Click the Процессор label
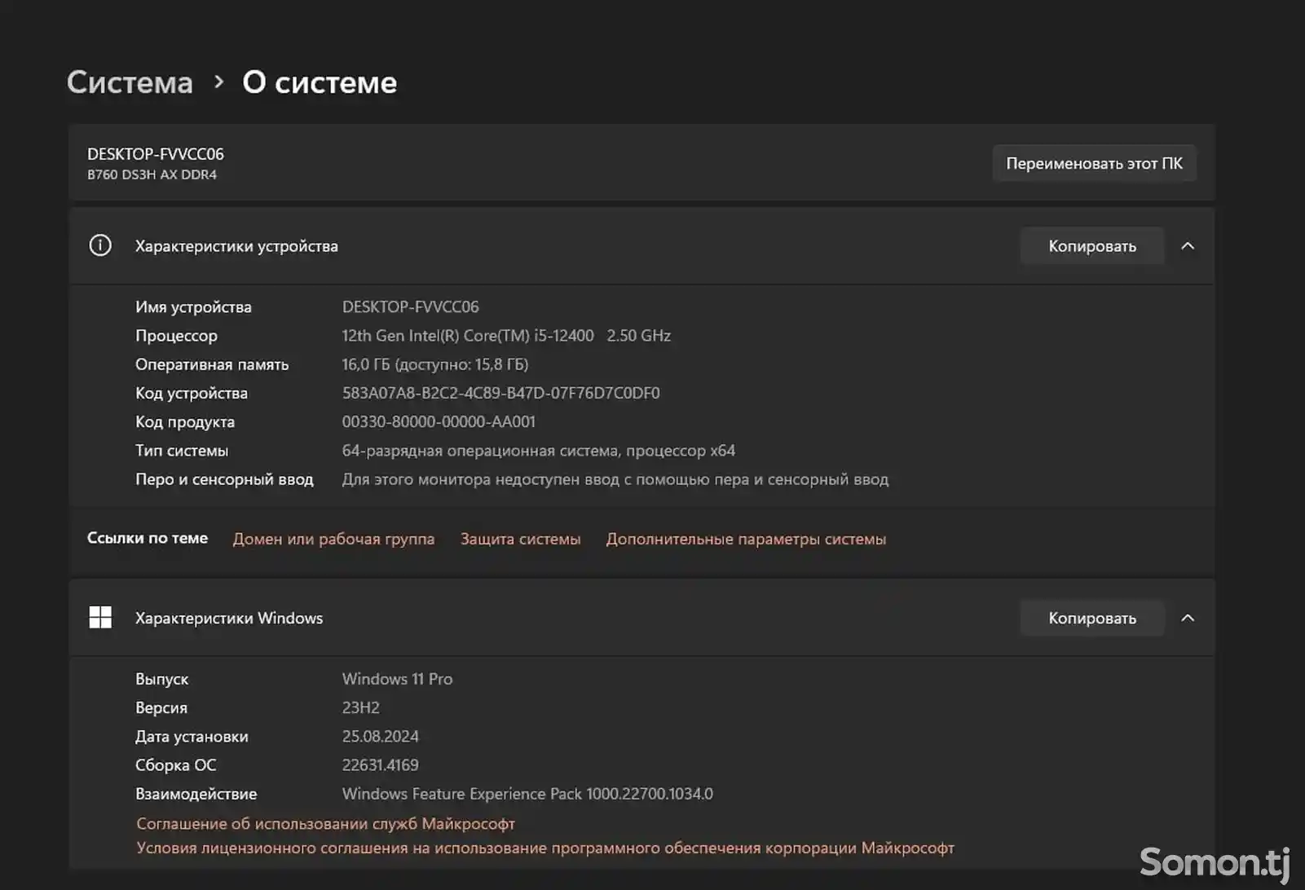1305x890 pixels. click(x=176, y=336)
